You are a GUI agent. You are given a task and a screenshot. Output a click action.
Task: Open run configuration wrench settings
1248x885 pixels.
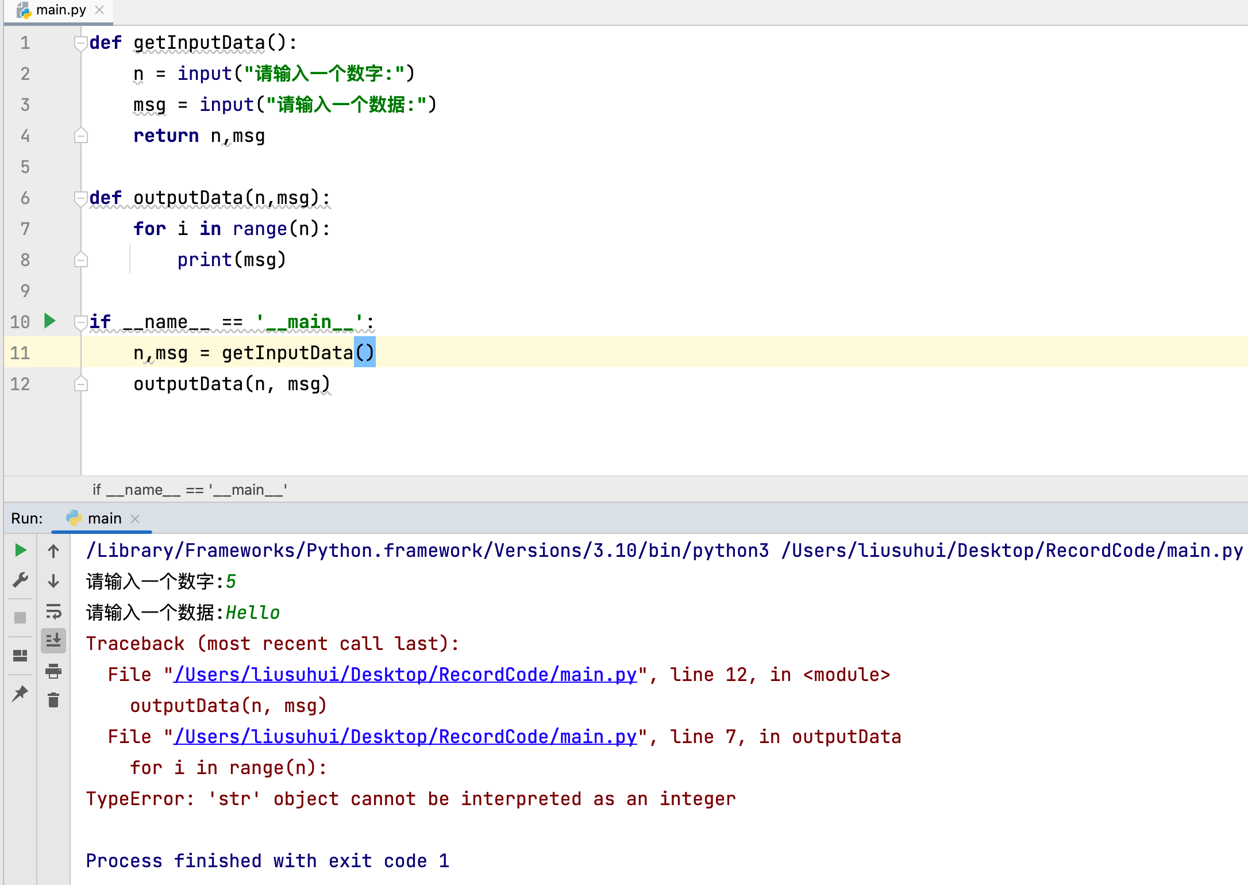[x=20, y=580]
